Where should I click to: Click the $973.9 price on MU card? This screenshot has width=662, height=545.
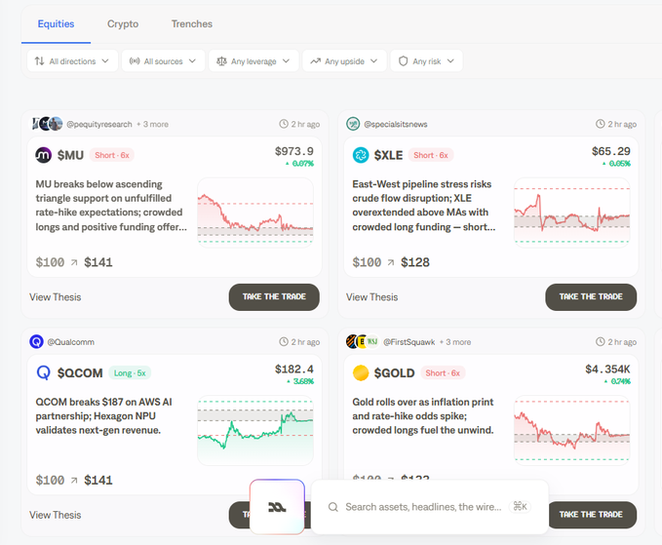point(294,151)
